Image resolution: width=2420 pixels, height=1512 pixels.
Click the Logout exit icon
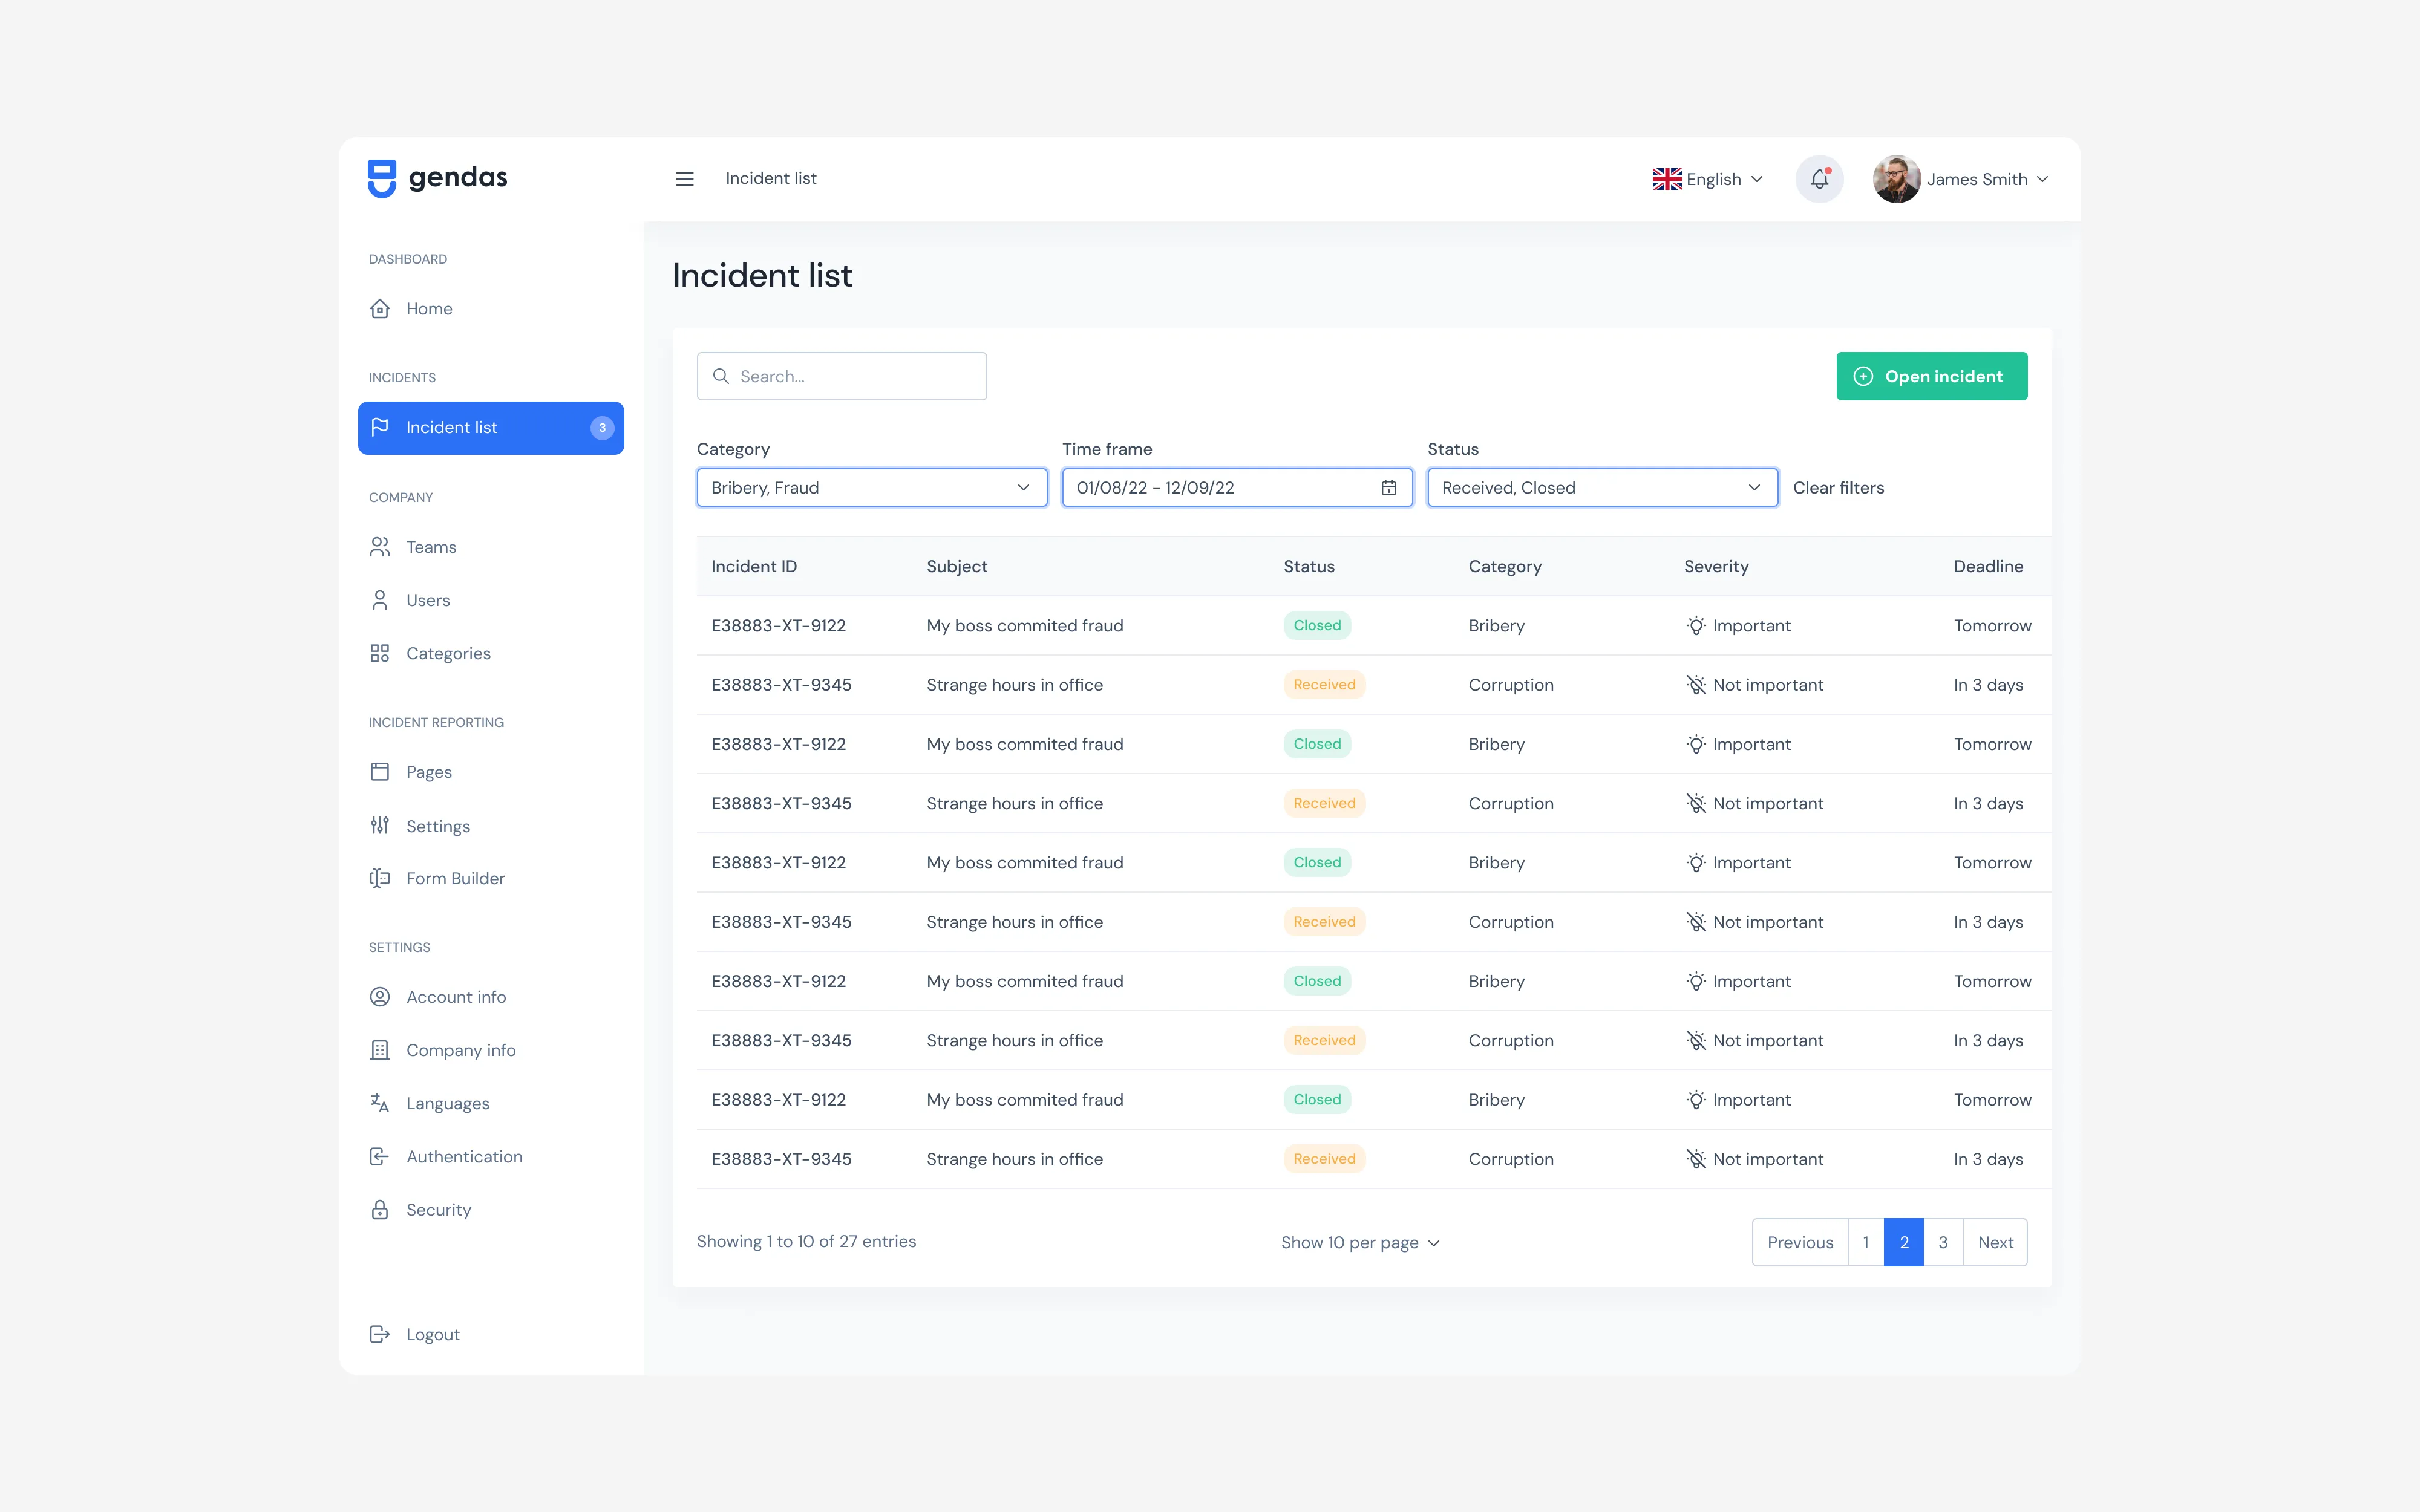[x=380, y=1334]
